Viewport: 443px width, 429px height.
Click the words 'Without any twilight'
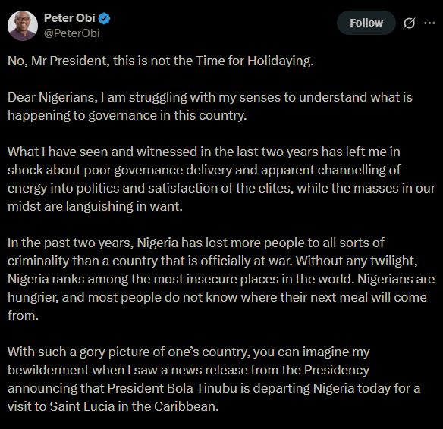[x=357, y=261]
